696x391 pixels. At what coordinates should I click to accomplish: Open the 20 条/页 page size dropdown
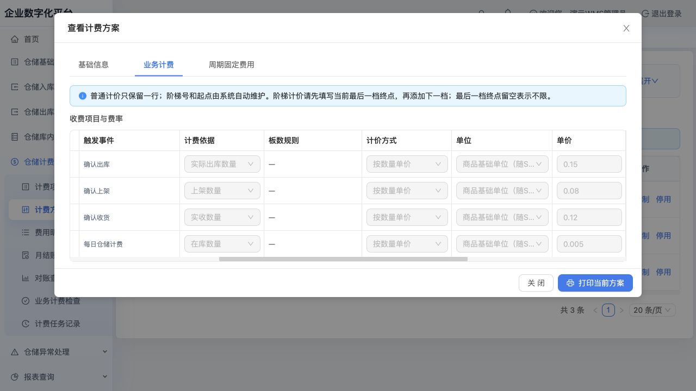[x=652, y=310]
